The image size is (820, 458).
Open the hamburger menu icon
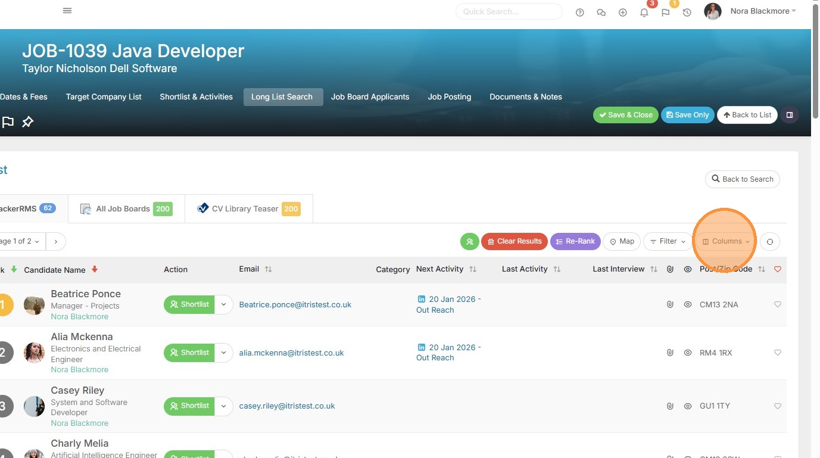(x=67, y=11)
